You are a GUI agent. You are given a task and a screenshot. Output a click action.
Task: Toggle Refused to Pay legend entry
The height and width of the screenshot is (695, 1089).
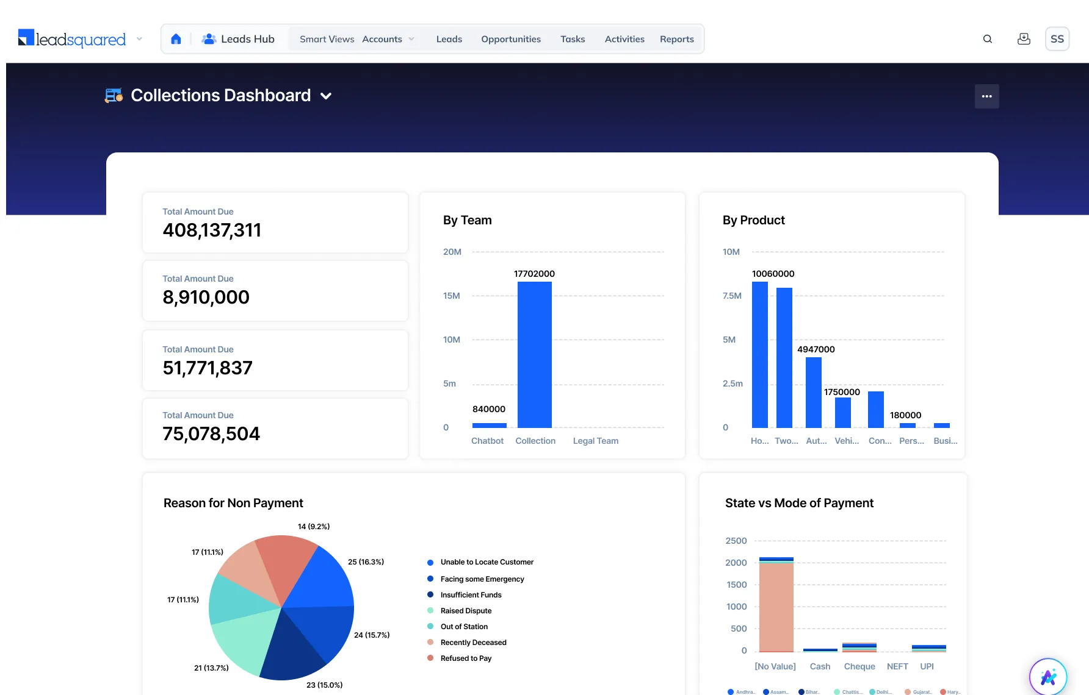(466, 658)
